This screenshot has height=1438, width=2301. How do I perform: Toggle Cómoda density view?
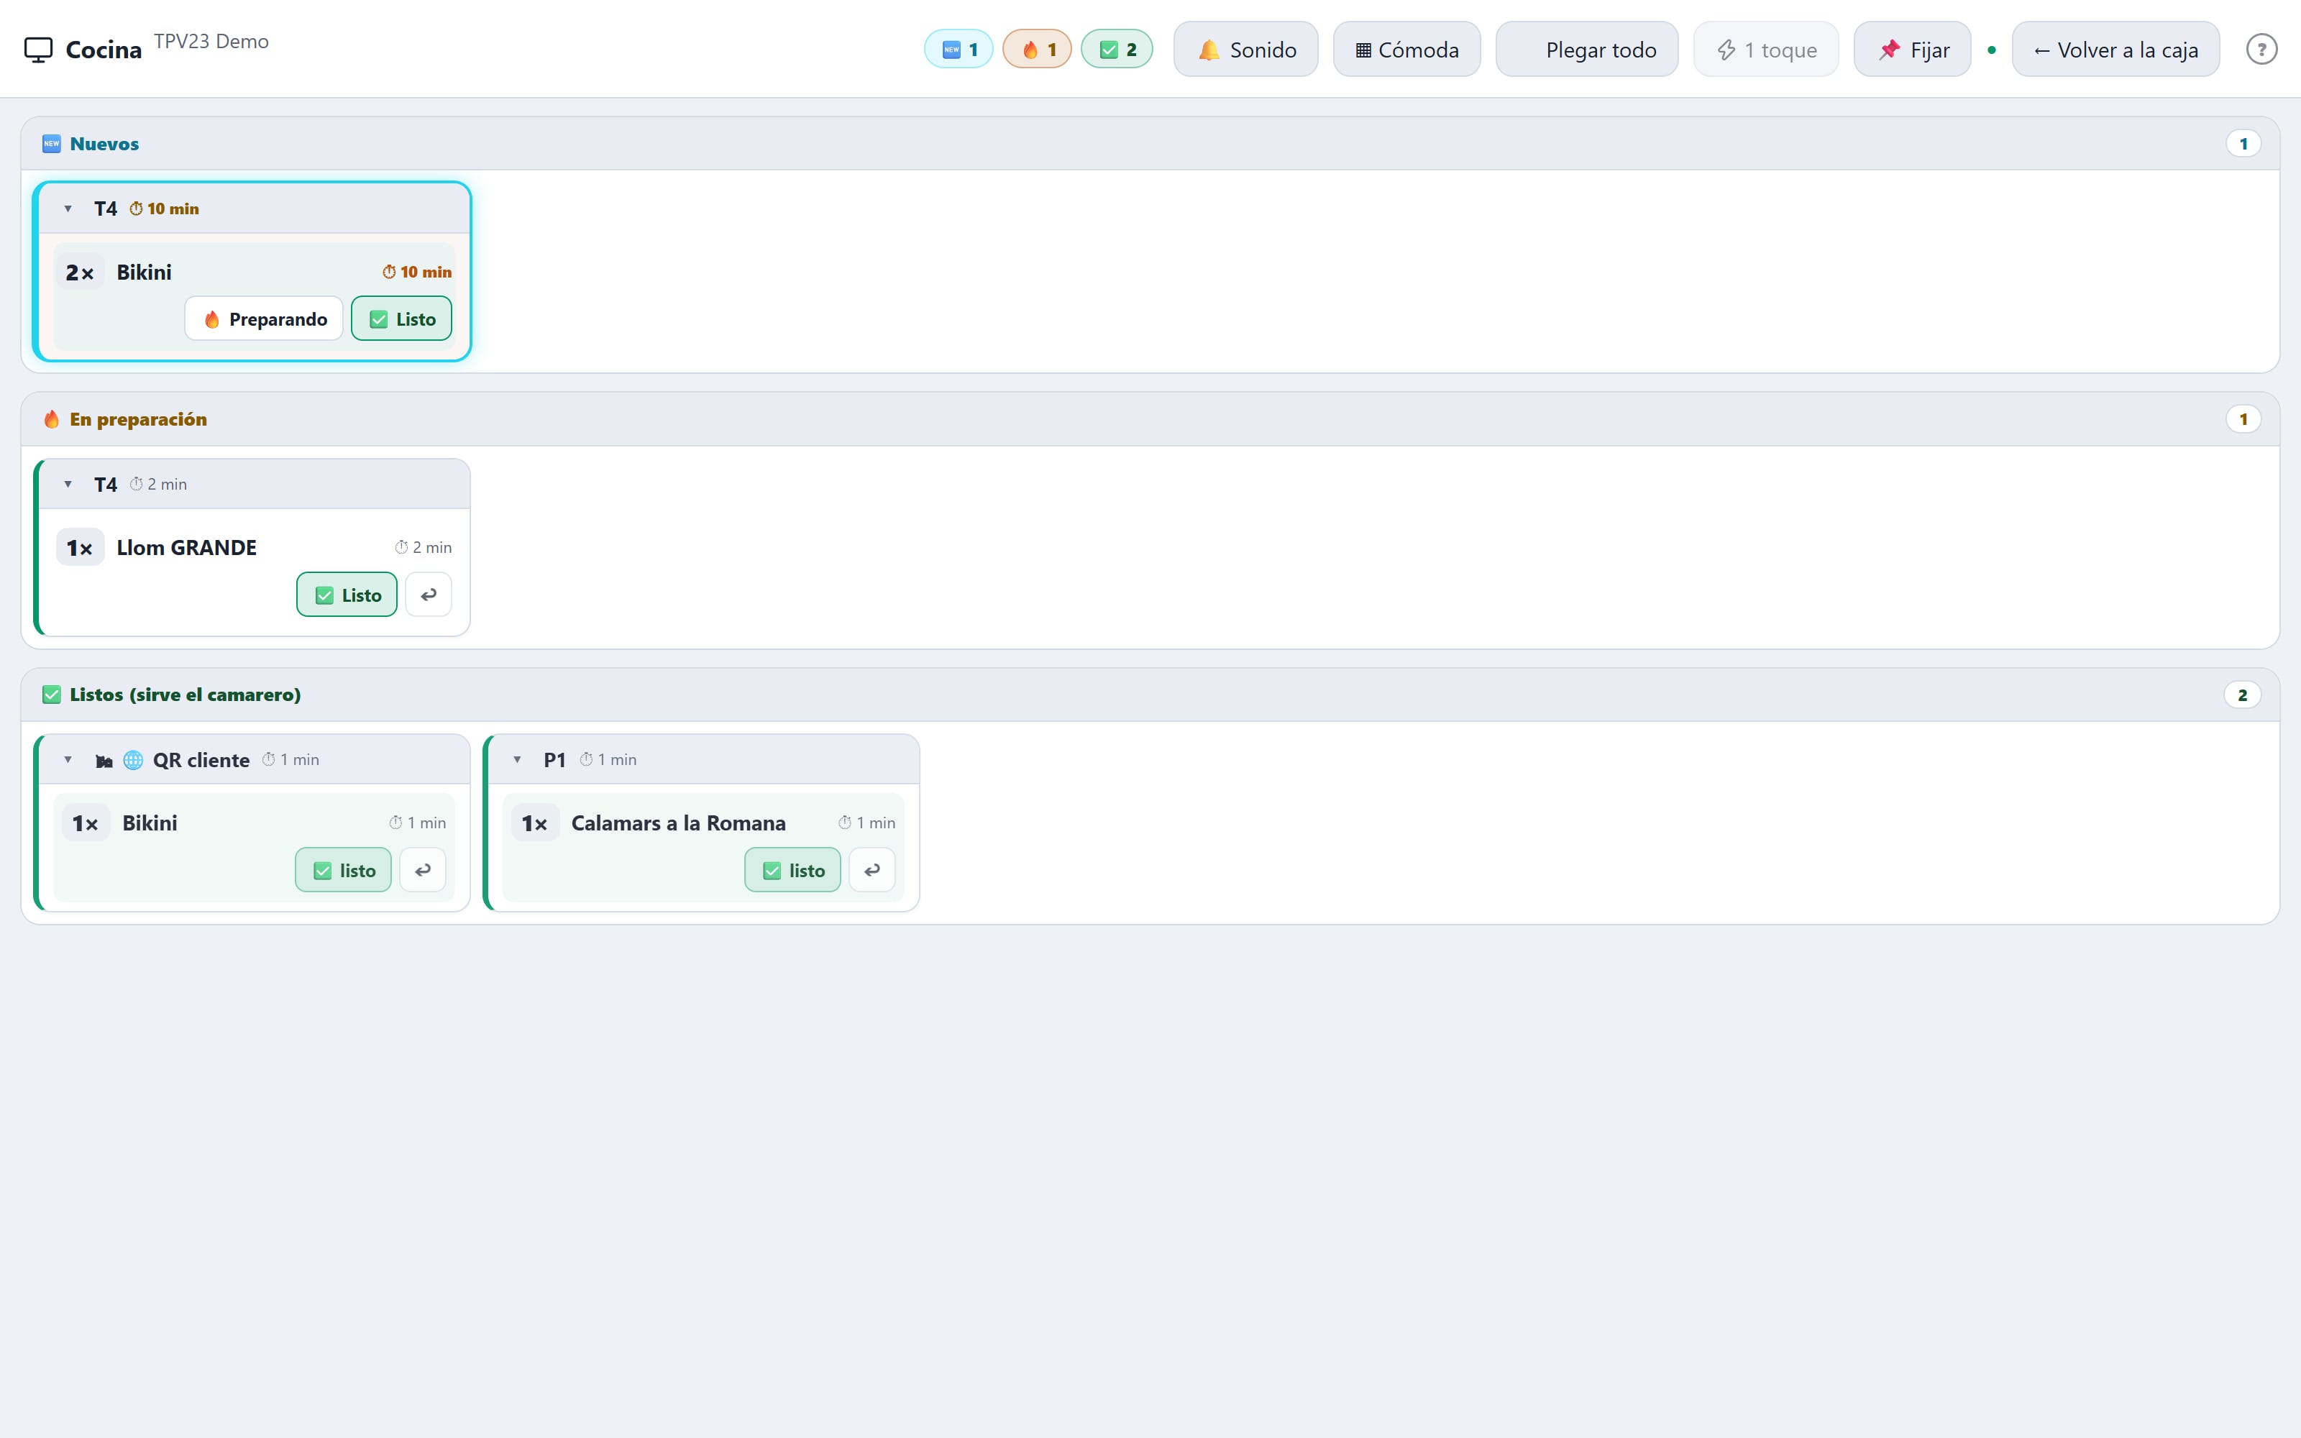(x=1406, y=50)
